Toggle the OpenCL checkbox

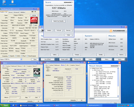(9, 56)
